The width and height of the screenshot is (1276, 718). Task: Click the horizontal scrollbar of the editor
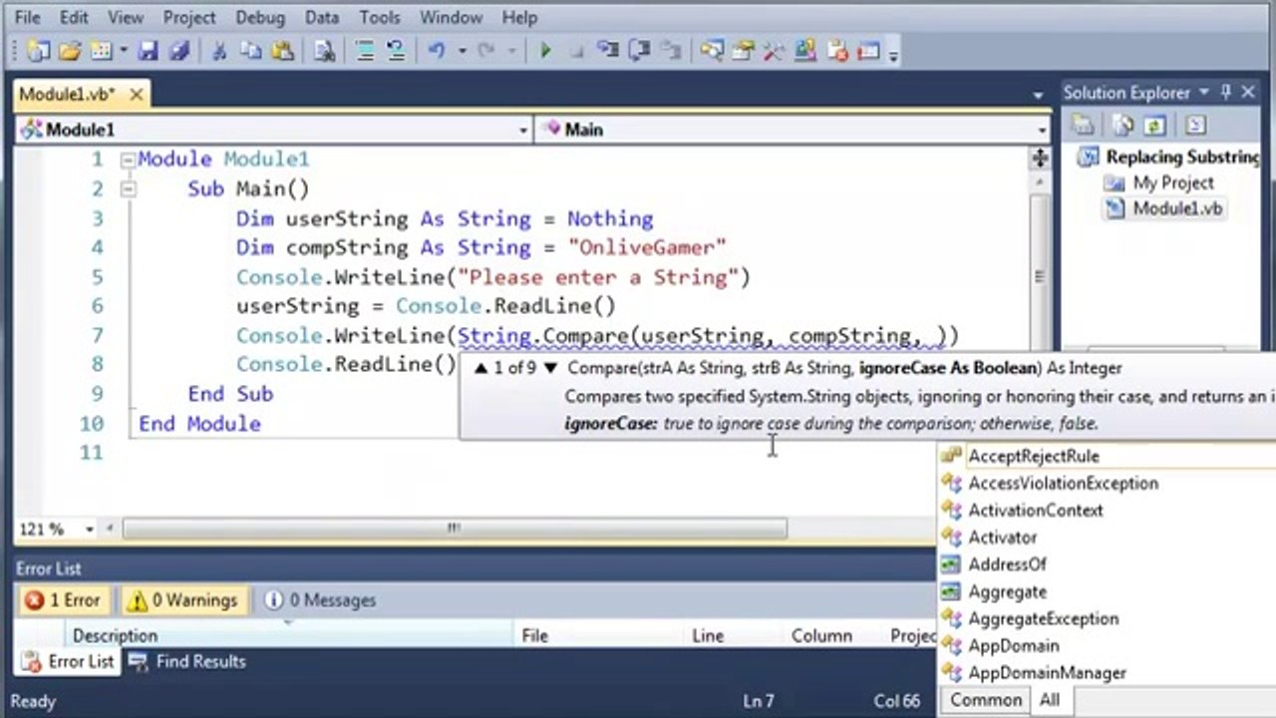point(455,529)
